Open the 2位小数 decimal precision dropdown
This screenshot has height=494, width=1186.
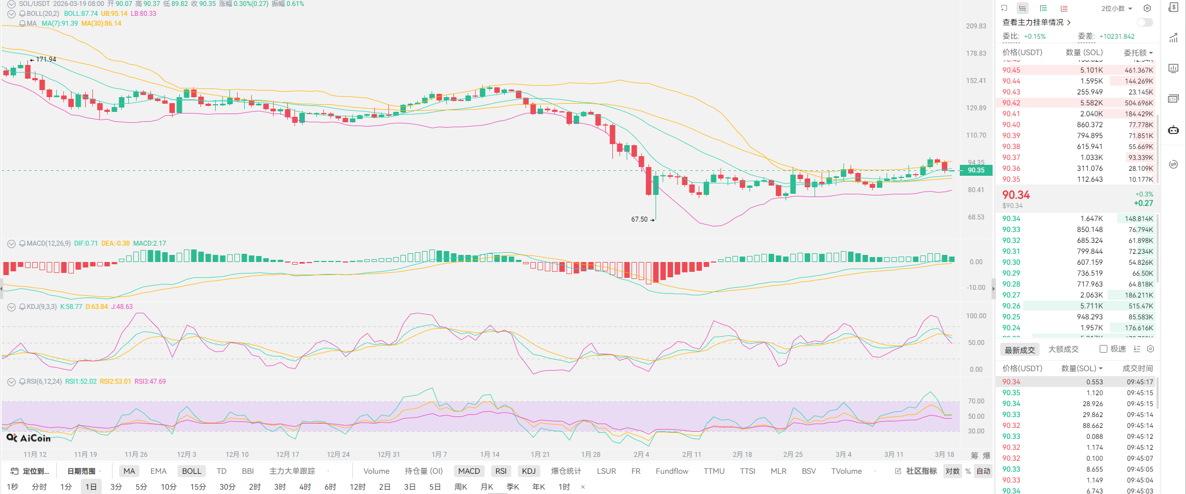coord(1117,8)
